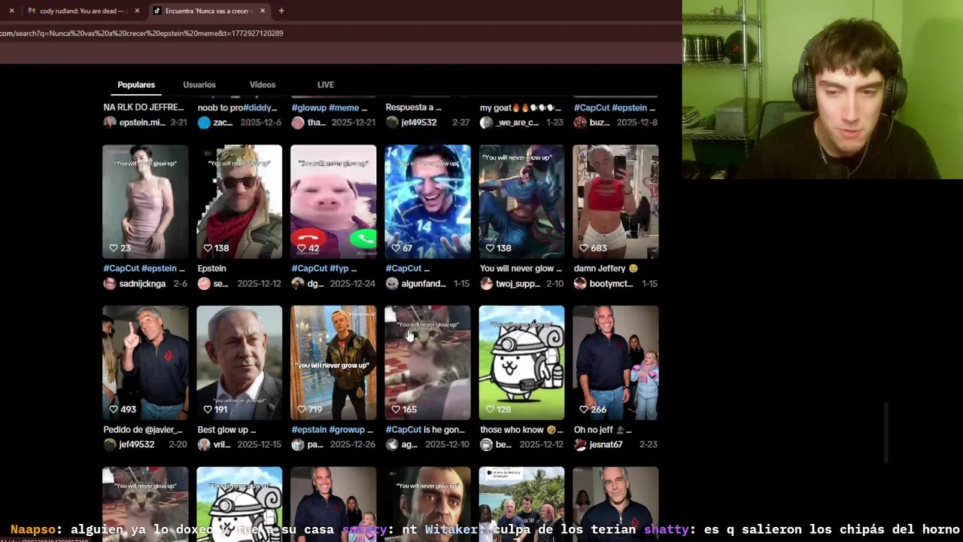This screenshot has width=963, height=542.
Task: Play gray-haired man in suit video
Action: 239,362
